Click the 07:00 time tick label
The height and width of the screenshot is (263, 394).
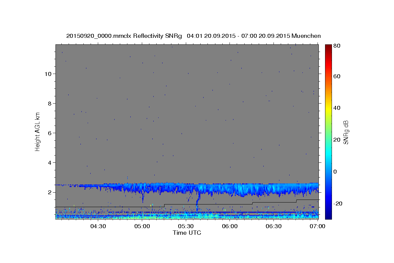tap(317, 226)
